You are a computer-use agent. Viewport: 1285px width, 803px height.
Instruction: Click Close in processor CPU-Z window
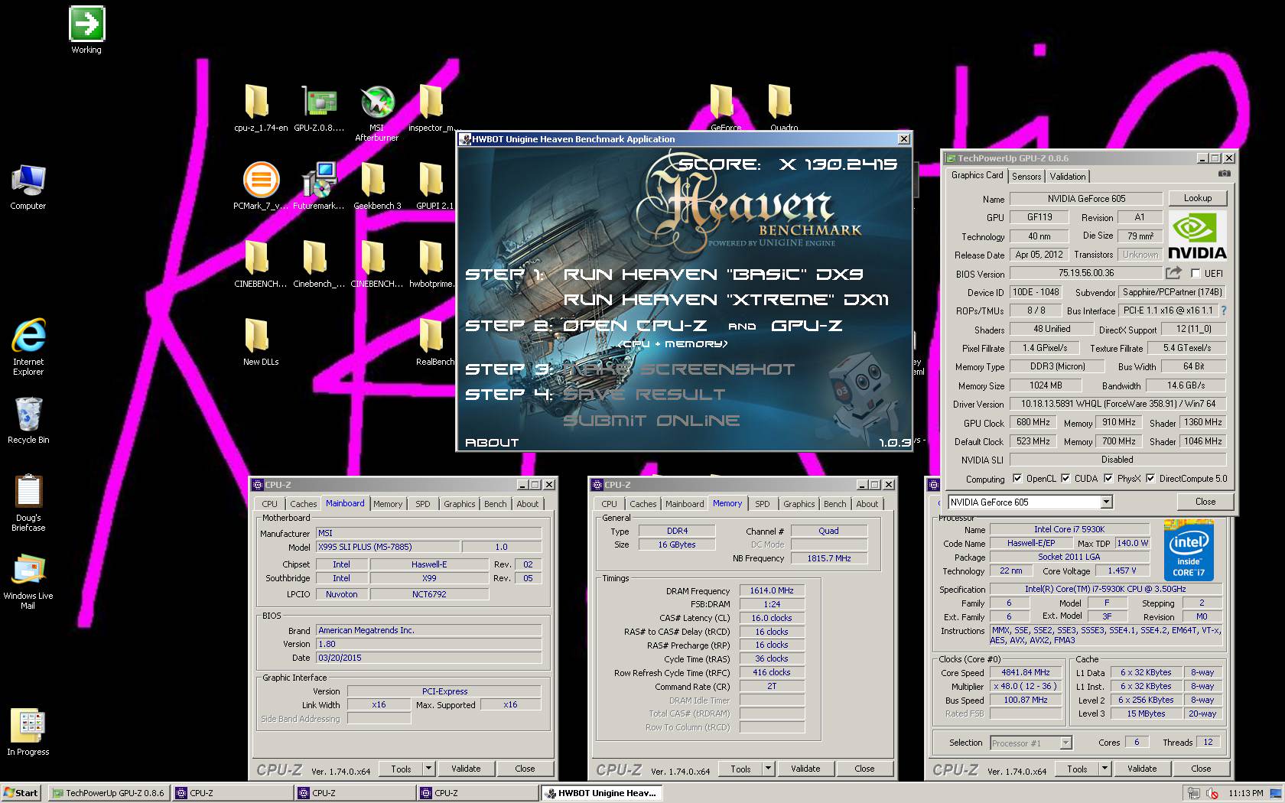point(1201,769)
